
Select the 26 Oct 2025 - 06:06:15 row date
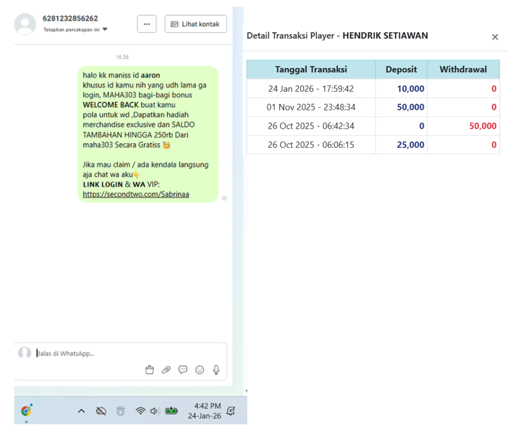coord(311,145)
